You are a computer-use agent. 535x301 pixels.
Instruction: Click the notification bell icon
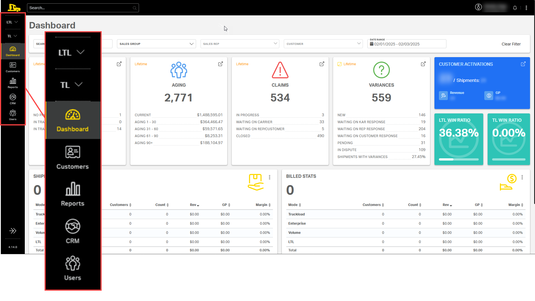[515, 8]
